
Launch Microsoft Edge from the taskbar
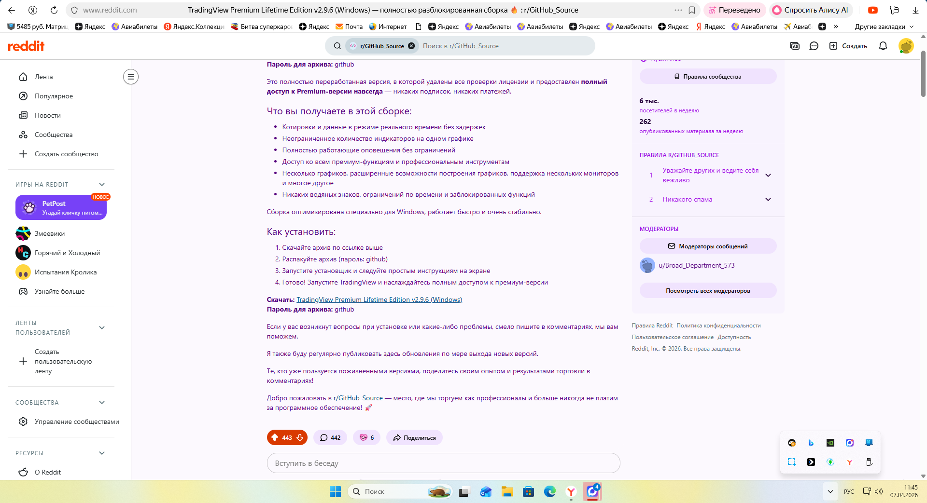point(550,491)
